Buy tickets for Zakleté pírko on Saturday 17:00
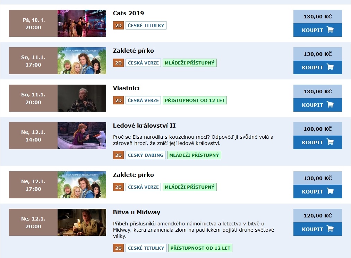 tap(318, 67)
